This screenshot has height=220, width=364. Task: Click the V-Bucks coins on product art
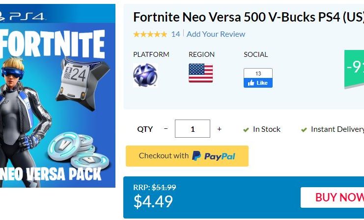(79, 151)
